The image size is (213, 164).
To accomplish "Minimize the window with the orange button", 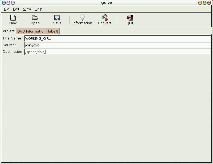I will tap(200, 3).
